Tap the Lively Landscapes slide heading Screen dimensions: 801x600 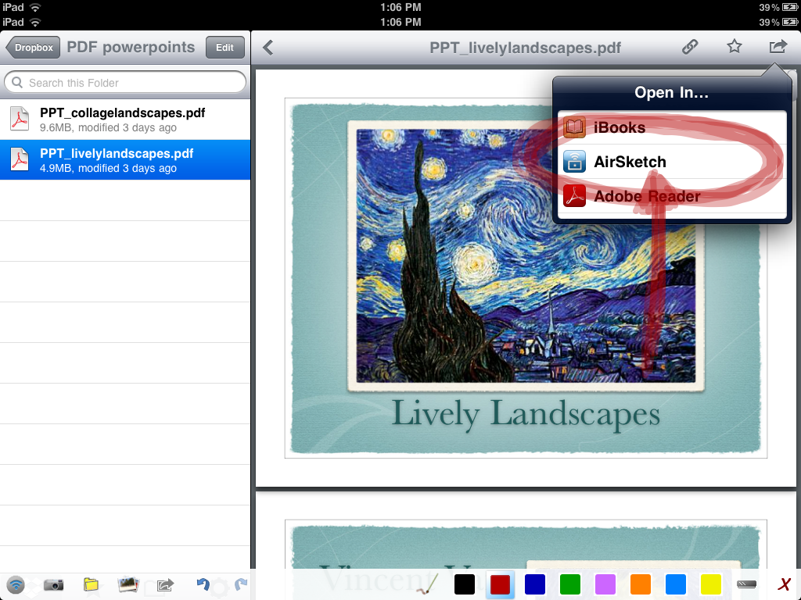tap(526, 414)
